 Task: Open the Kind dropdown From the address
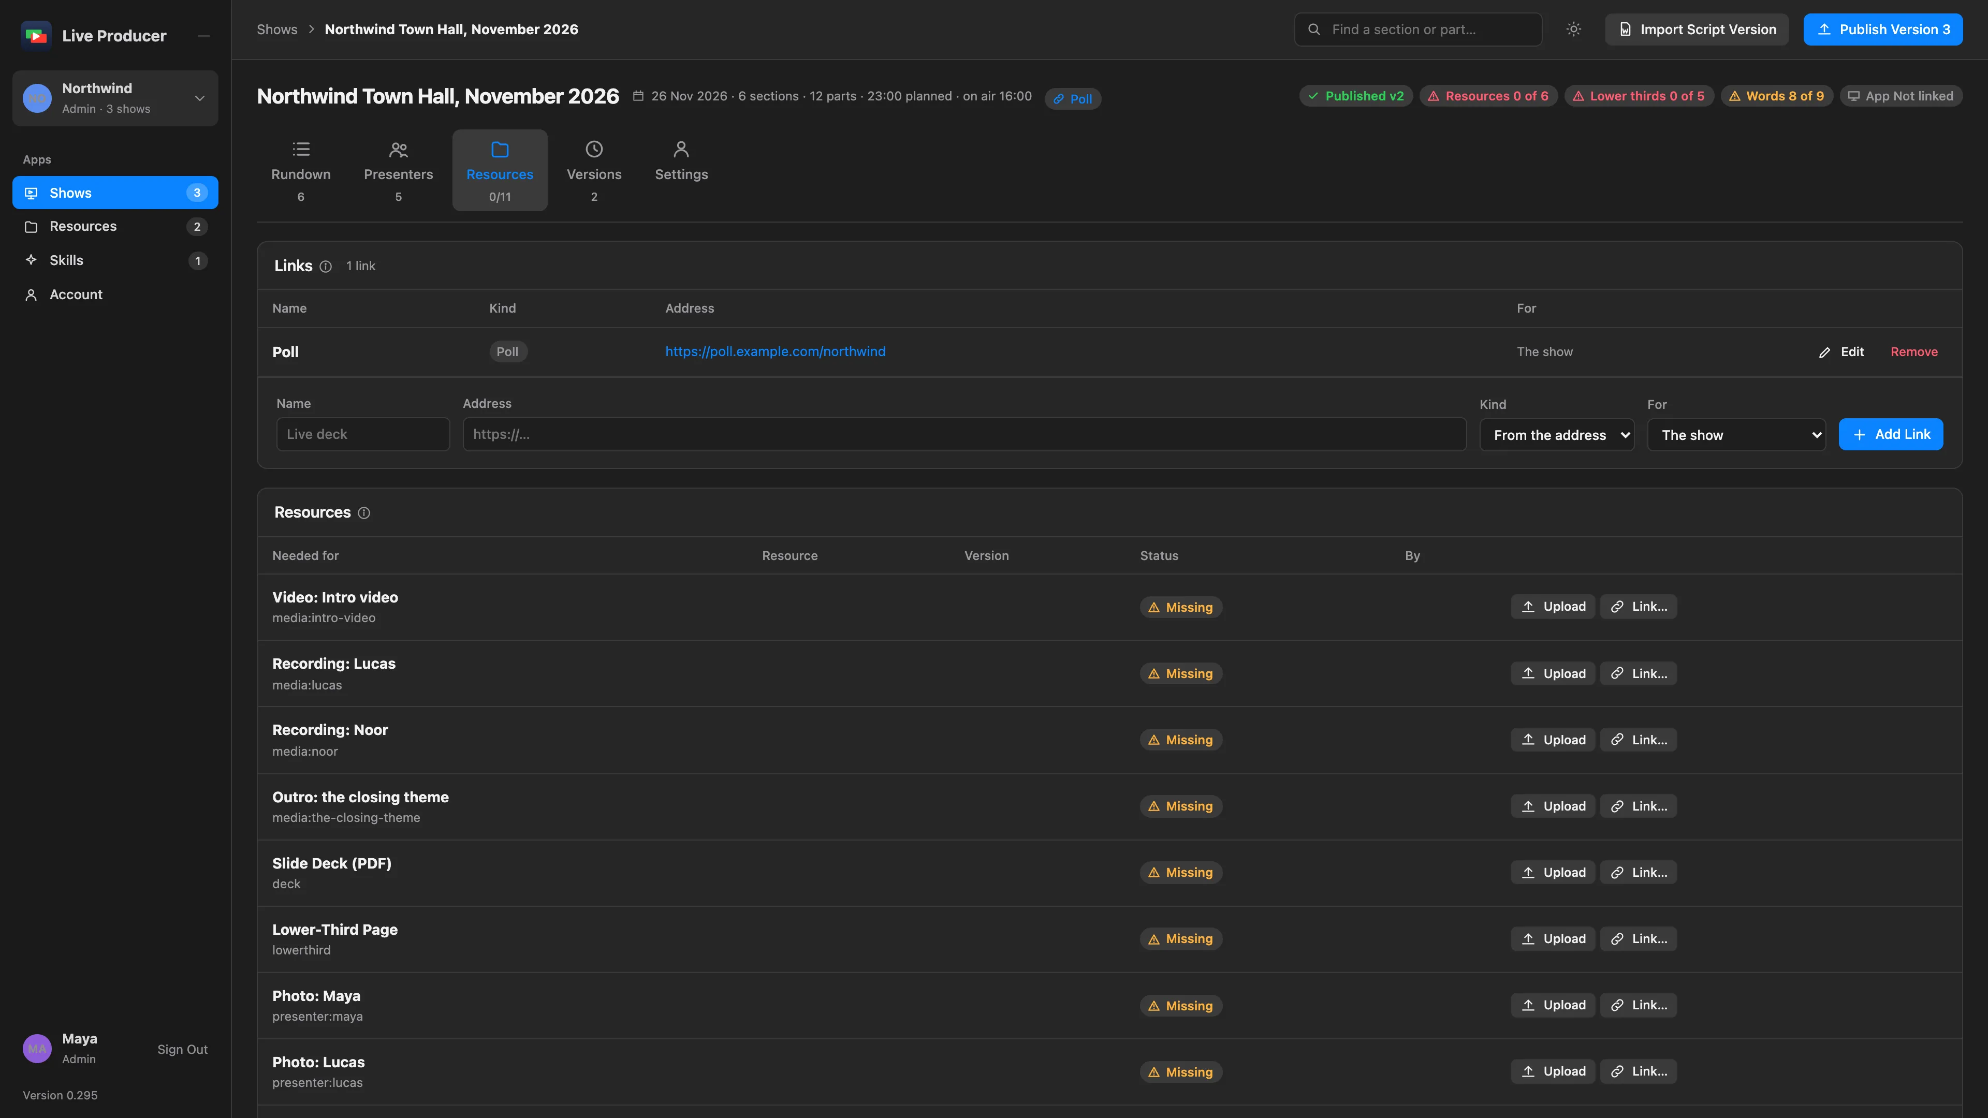(1557, 435)
